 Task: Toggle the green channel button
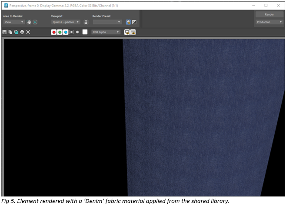pyautogui.click(x=60, y=32)
